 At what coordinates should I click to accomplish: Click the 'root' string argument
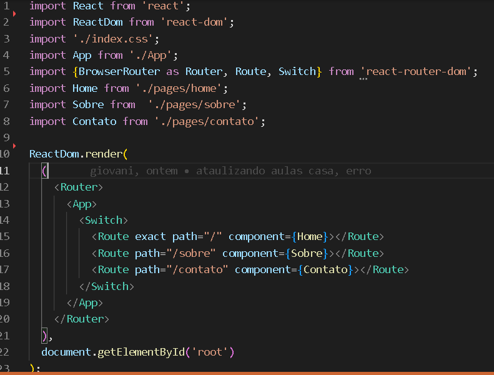coord(210,352)
